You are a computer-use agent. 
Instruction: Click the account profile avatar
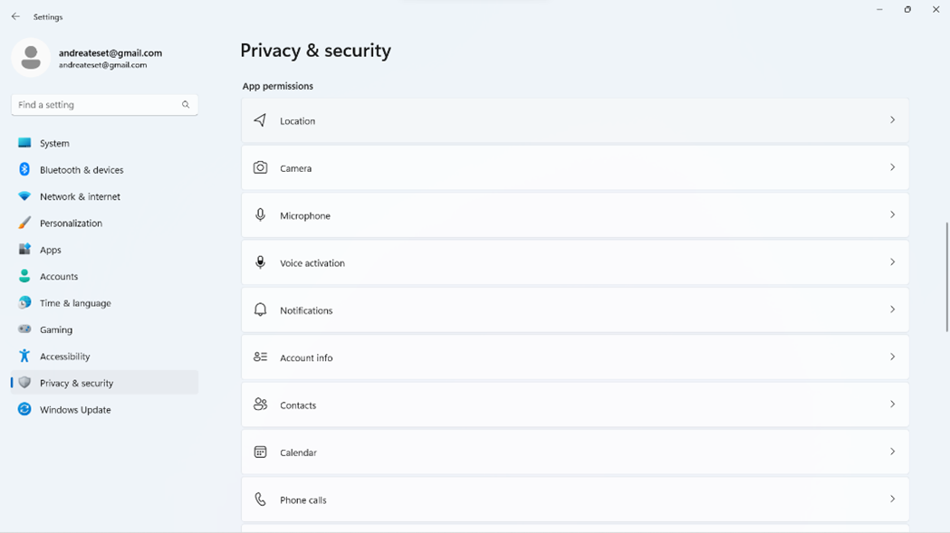click(x=31, y=58)
